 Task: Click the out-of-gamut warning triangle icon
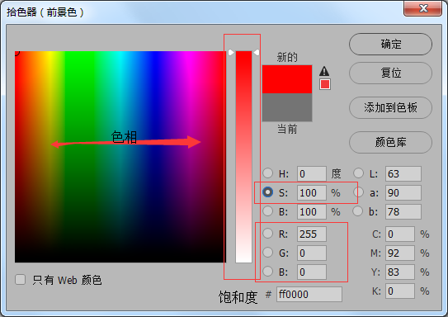(x=324, y=71)
